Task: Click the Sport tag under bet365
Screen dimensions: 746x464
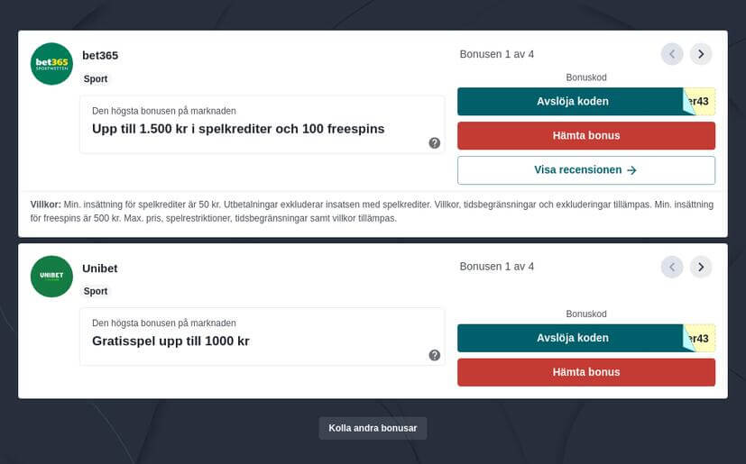Action: 96,79
